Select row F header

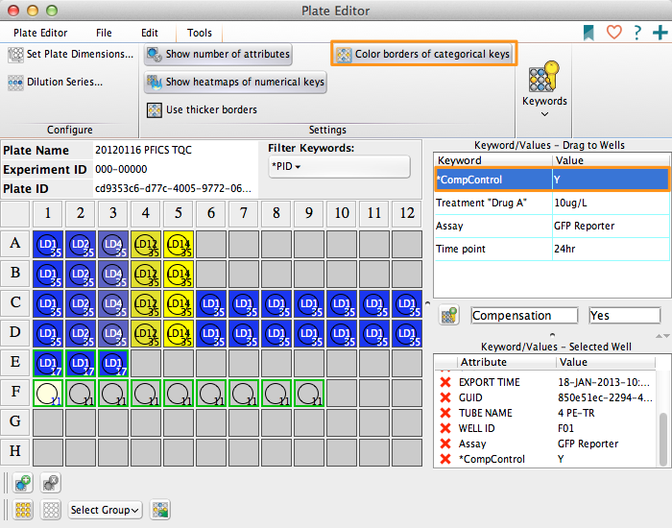click(x=15, y=392)
